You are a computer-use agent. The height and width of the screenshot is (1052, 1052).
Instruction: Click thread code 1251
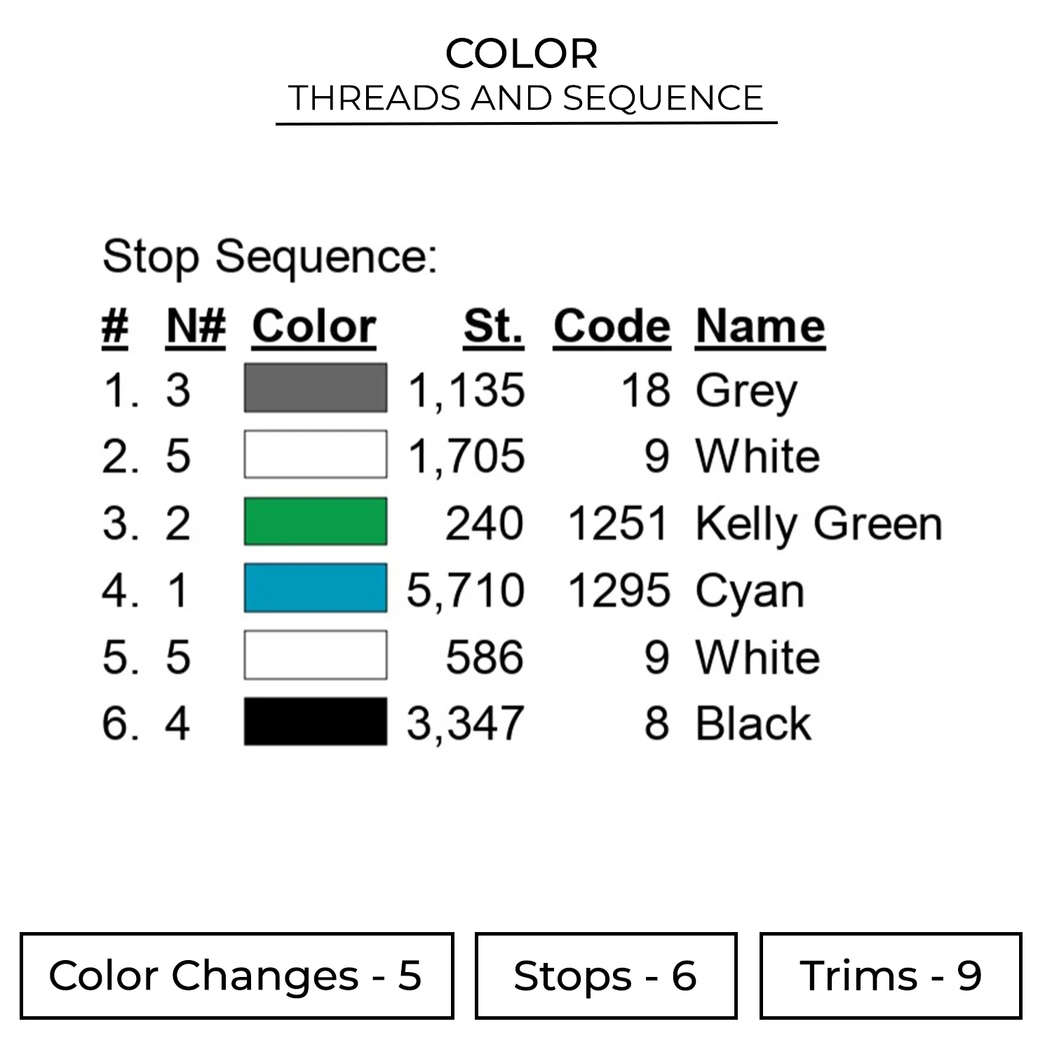618,523
